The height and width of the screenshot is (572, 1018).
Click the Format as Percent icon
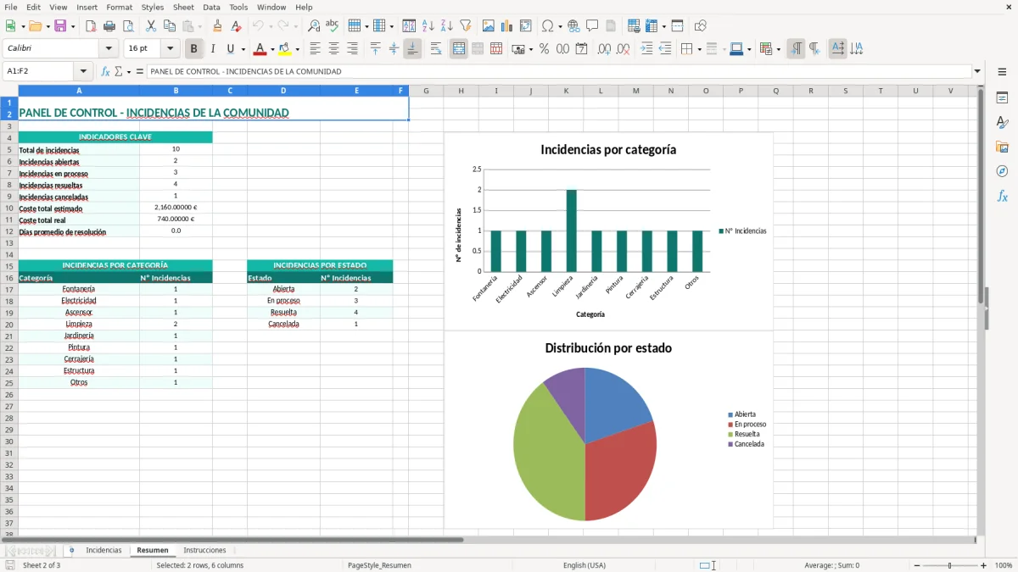click(544, 49)
